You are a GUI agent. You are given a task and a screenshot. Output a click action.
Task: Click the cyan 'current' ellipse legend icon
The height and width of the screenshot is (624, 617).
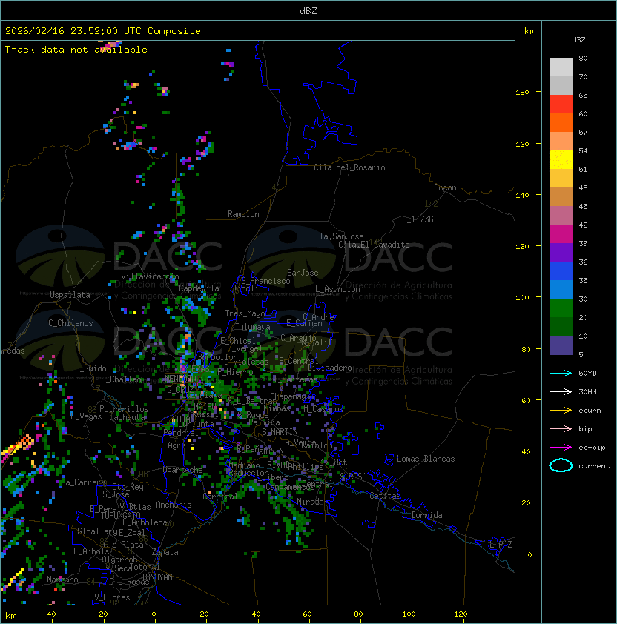pos(561,465)
